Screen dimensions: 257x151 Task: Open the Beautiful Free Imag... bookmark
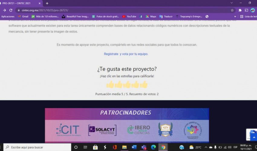[x=75, y=17]
